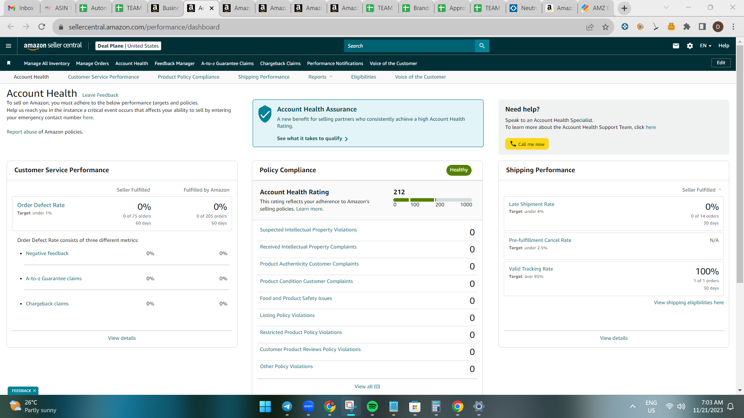Open the Valid Tracking Rate link
This screenshot has height=418, width=744.
point(531,269)
